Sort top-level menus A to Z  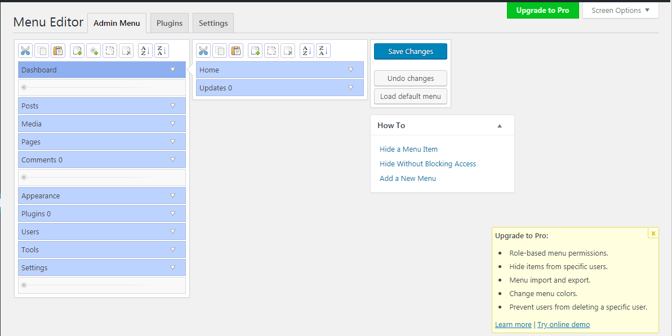pyautogui.click(x=145, y=51)
